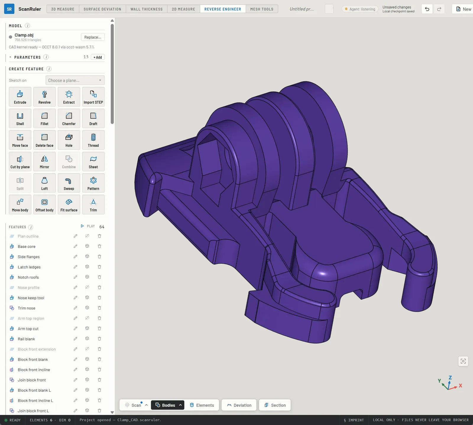Show the hidden Nose profile sketch
This screenshot has height=425, width=473.
click(87, 287)
